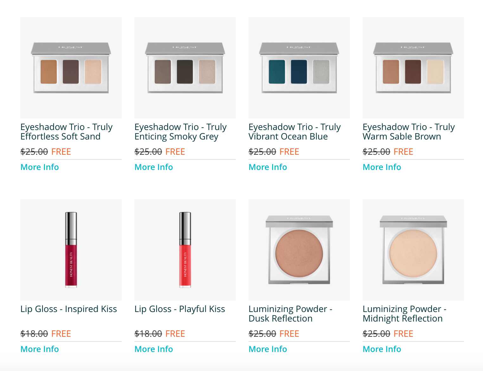Viewport: 483px width, 371px height.
Task: Click More Info under Dusk Reflection powder
Action: [268, 349]
